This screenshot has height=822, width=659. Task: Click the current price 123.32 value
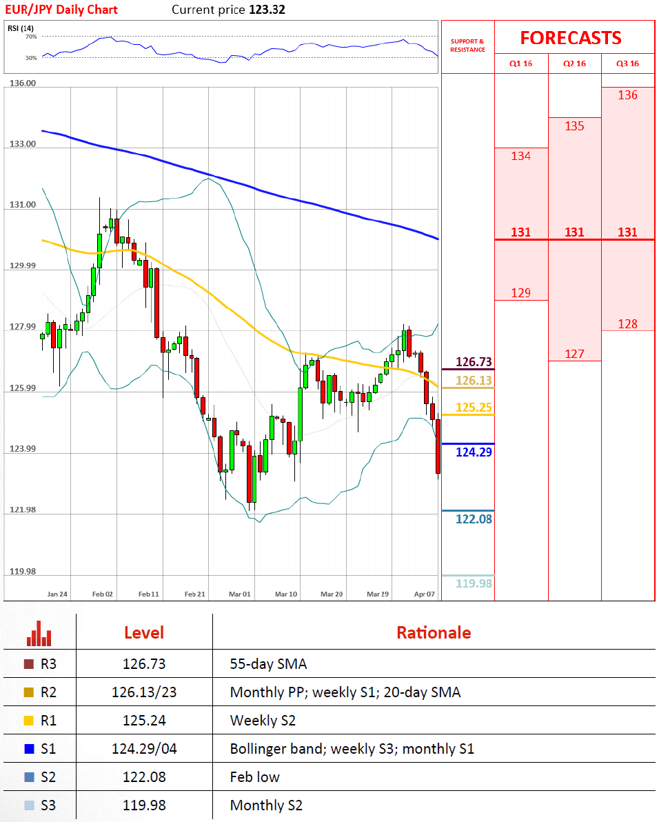[267, 10]
